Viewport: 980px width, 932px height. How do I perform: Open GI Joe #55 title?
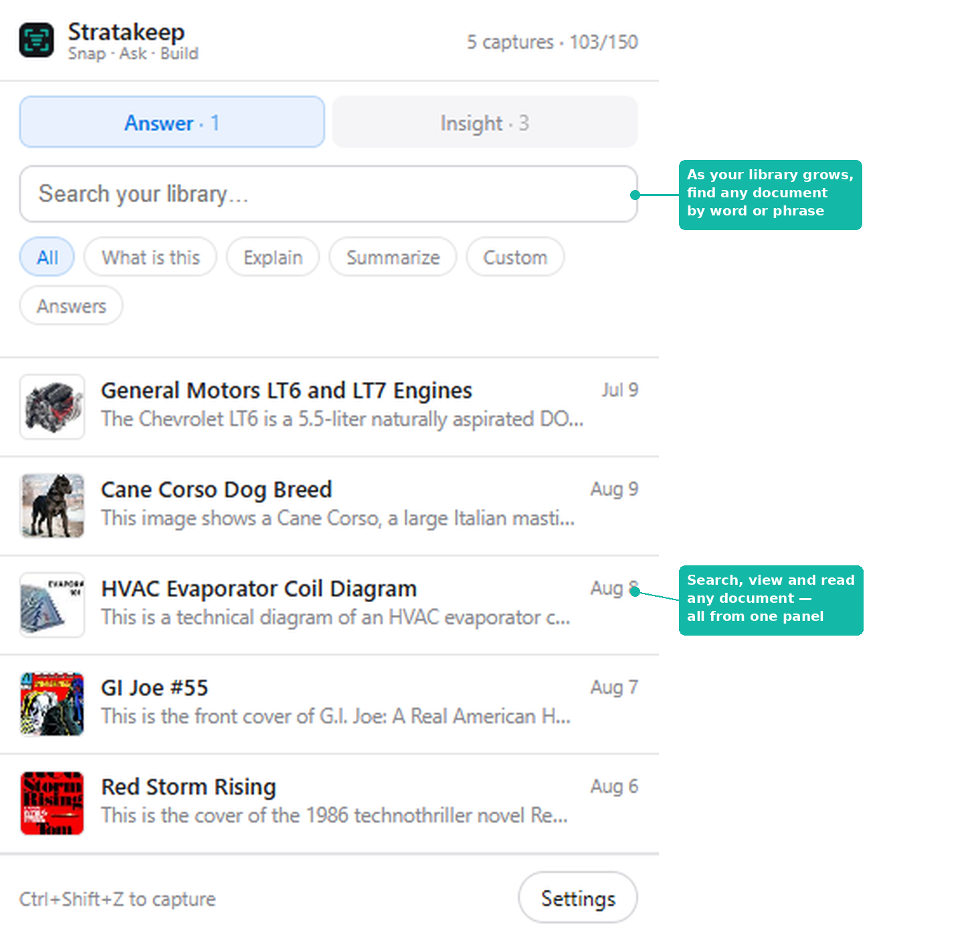155,688
